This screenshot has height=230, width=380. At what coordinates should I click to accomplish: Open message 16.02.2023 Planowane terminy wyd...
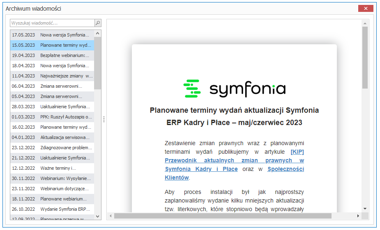[x=52, y=127]
